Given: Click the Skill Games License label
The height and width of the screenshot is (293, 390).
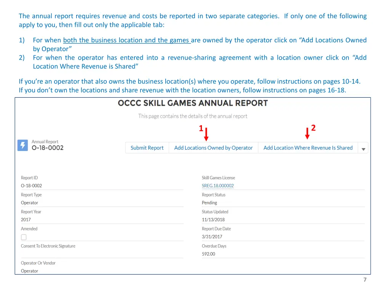Looking at the screenshot, I should click(x=218, y=178).
